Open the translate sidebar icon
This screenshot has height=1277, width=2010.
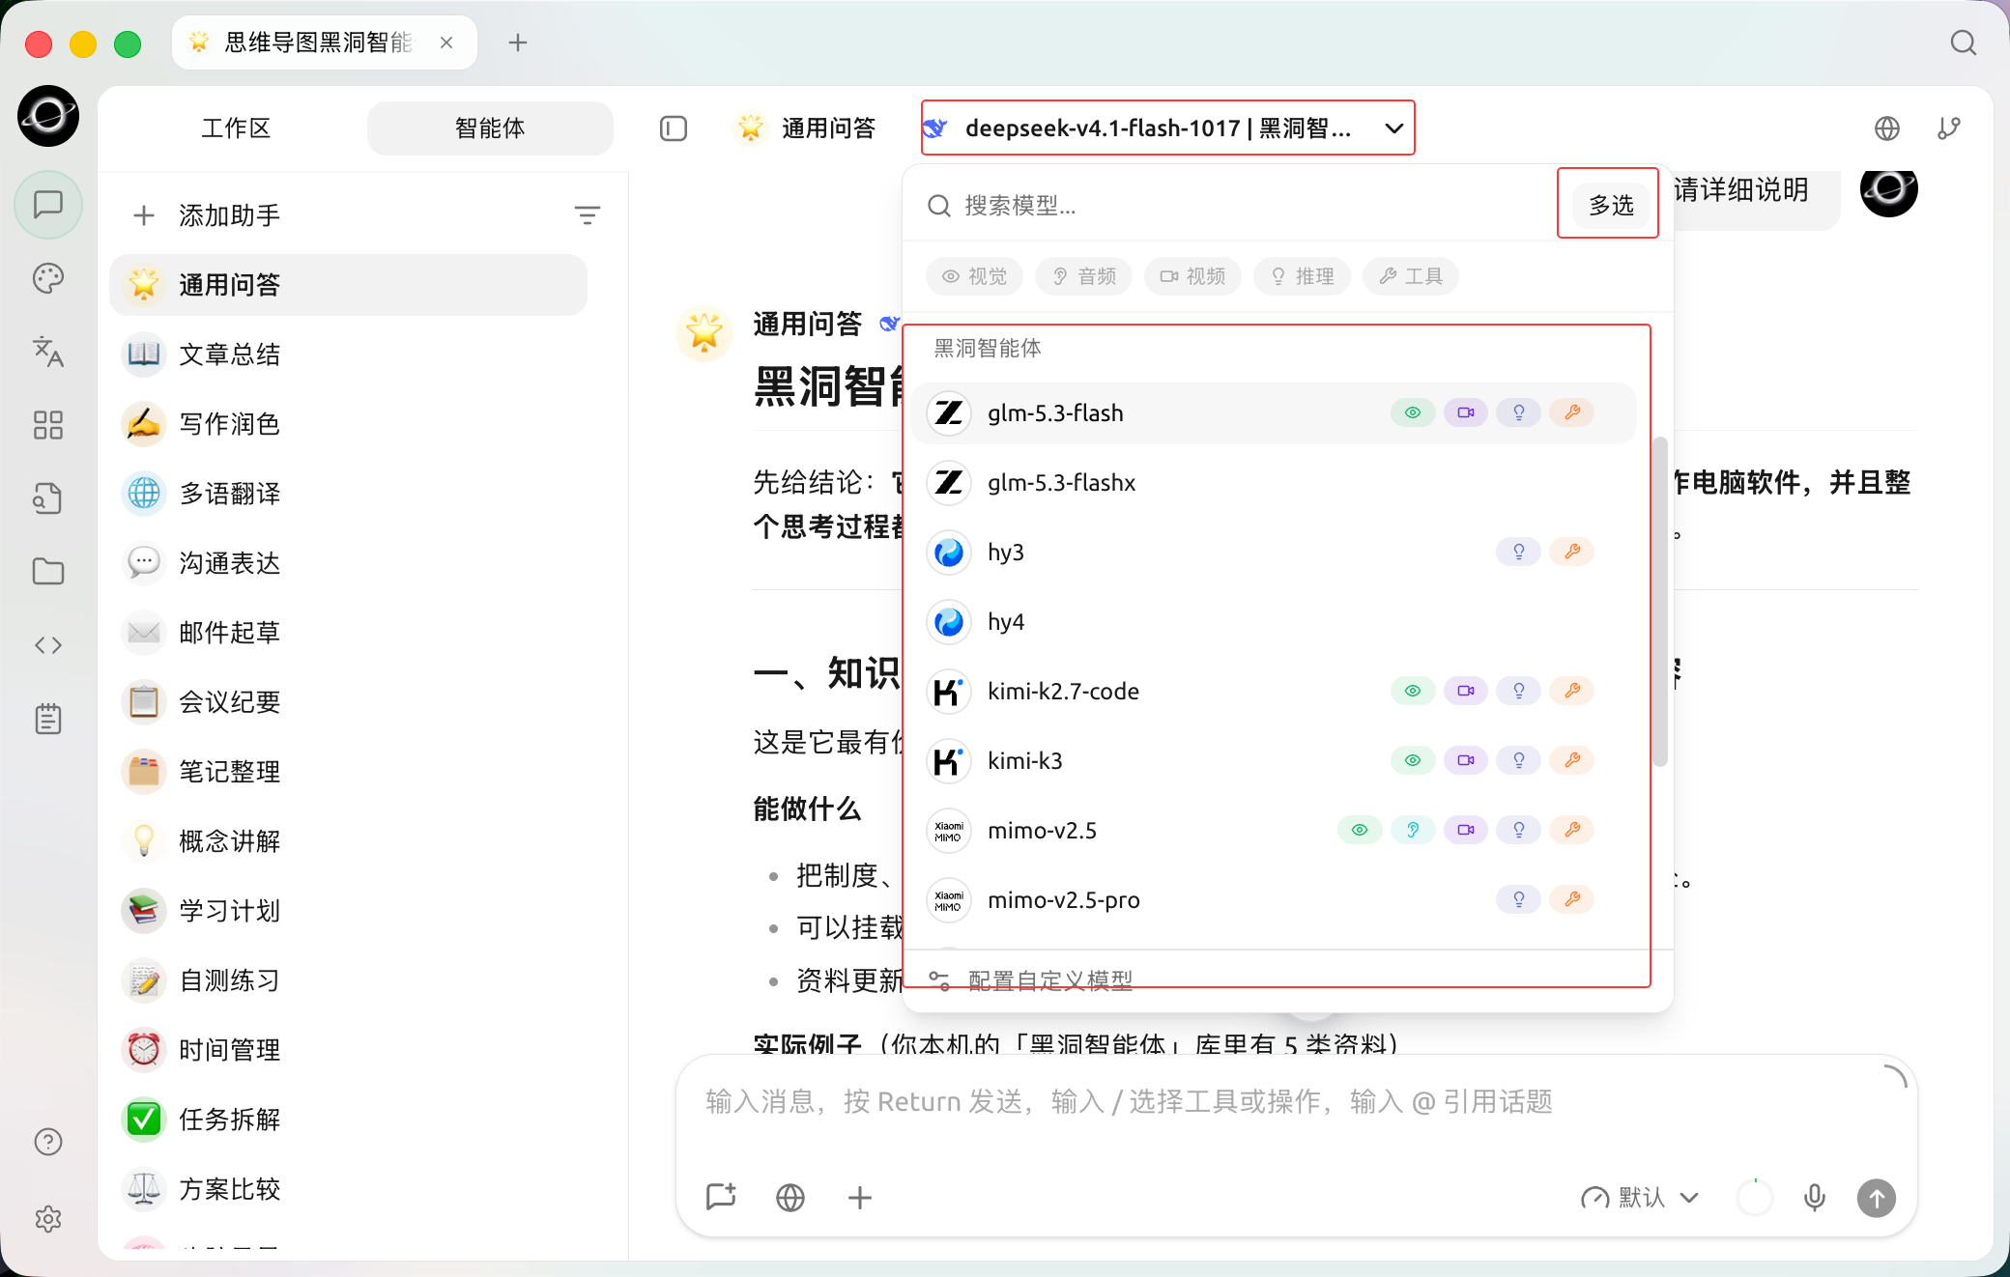tap(48, 352)
